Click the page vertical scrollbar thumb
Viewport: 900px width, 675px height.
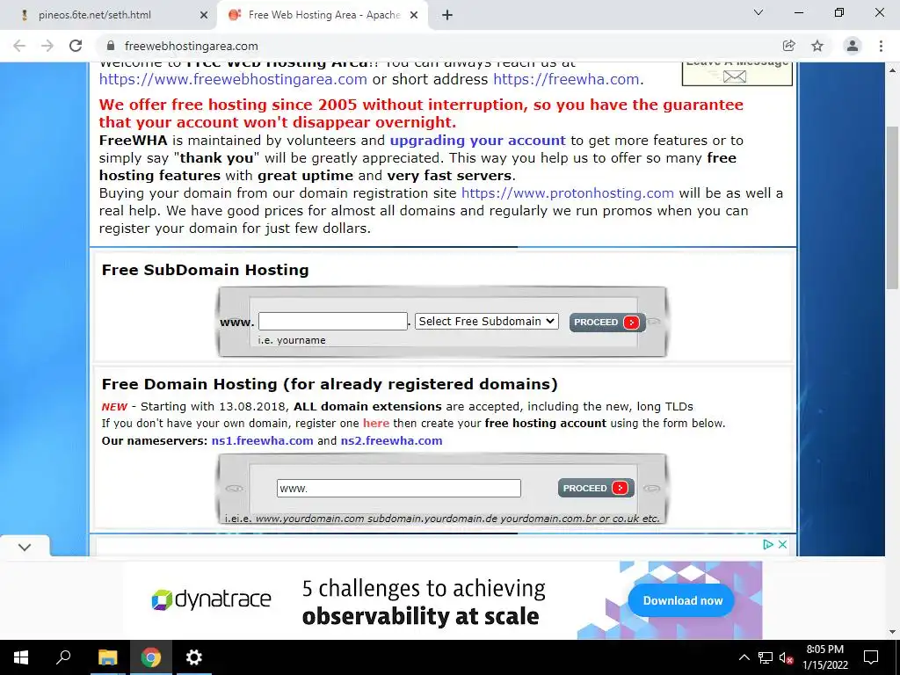coord(893,208)
